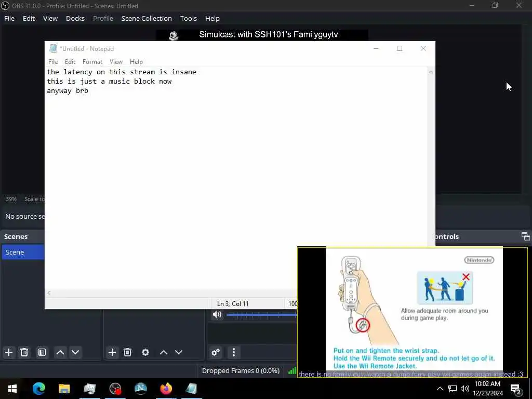The image size is (532, 399).
Task: Open the Windows Start menu
Action: pos(12,389)
